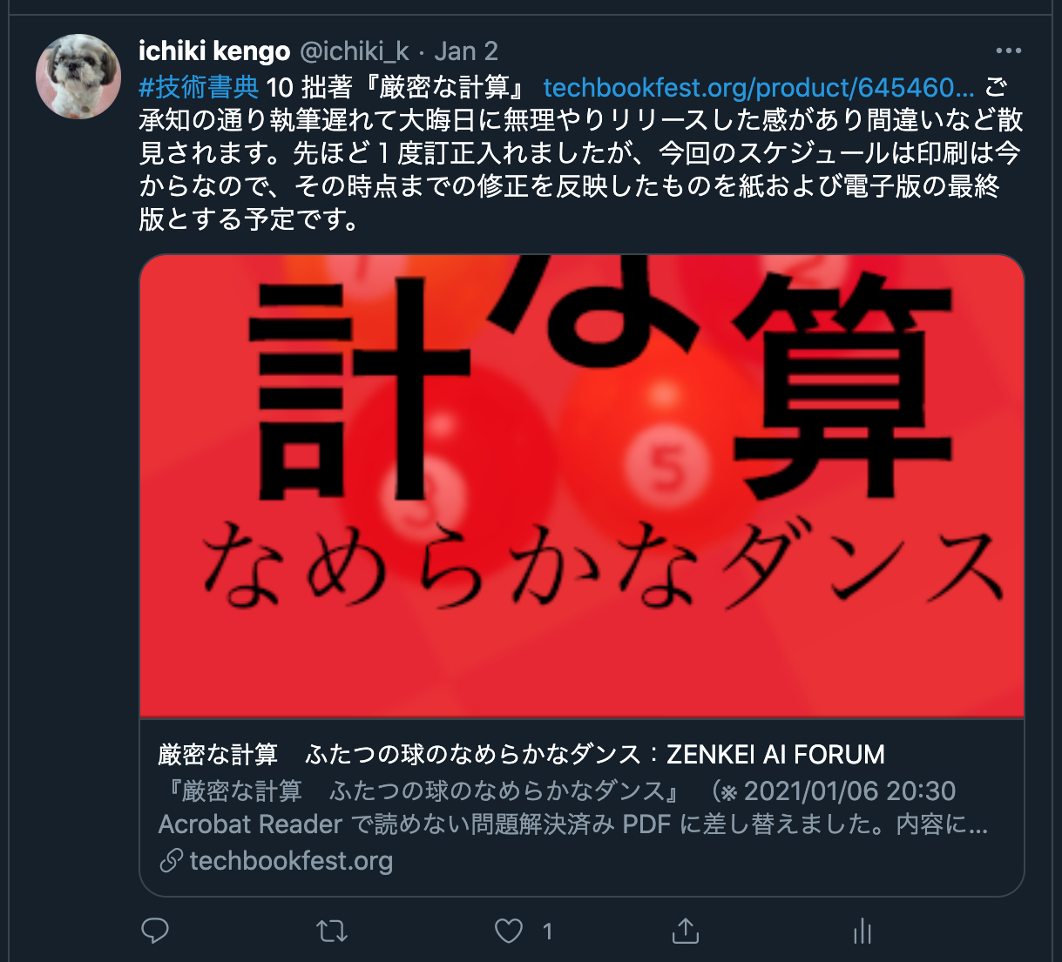
Task: Click the ichiki kengo display name
Action: [x=214, y=51]
